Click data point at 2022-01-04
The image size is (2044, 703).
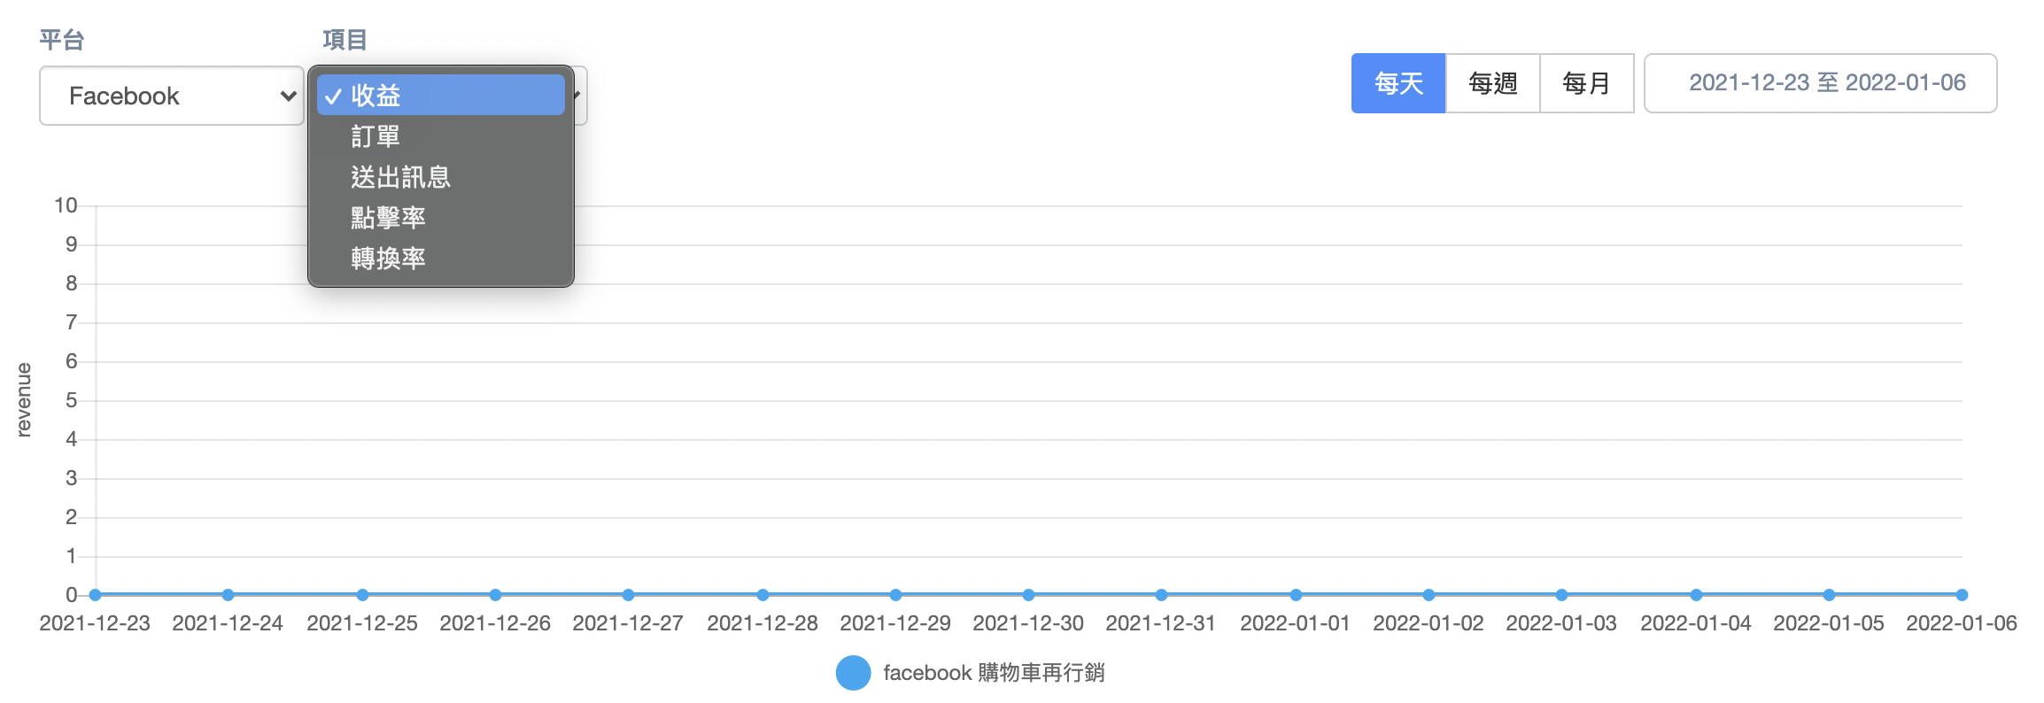coord(1696,595)
